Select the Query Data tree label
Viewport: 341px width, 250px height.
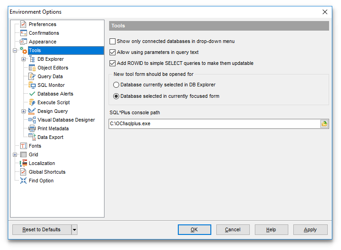click(50, 76)
